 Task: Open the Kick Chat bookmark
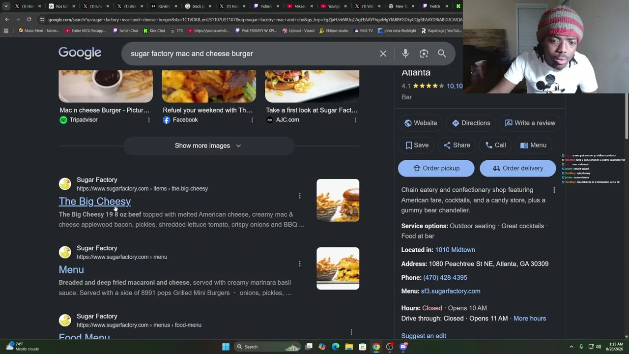coord(154,30)
